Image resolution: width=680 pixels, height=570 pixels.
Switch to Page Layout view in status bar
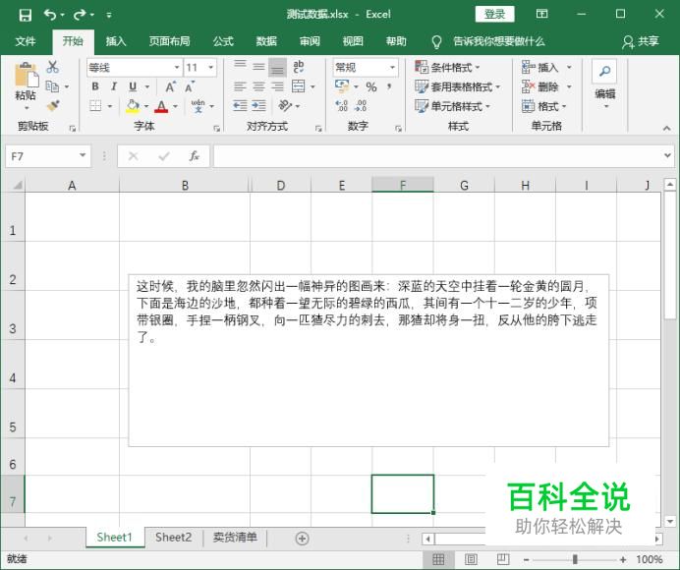[471, 559]
